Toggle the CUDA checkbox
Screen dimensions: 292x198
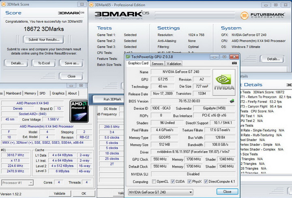[172, 181]
